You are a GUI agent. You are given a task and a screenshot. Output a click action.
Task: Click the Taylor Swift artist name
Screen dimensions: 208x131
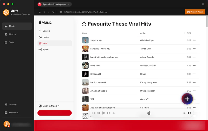click(x=146, y=49)
